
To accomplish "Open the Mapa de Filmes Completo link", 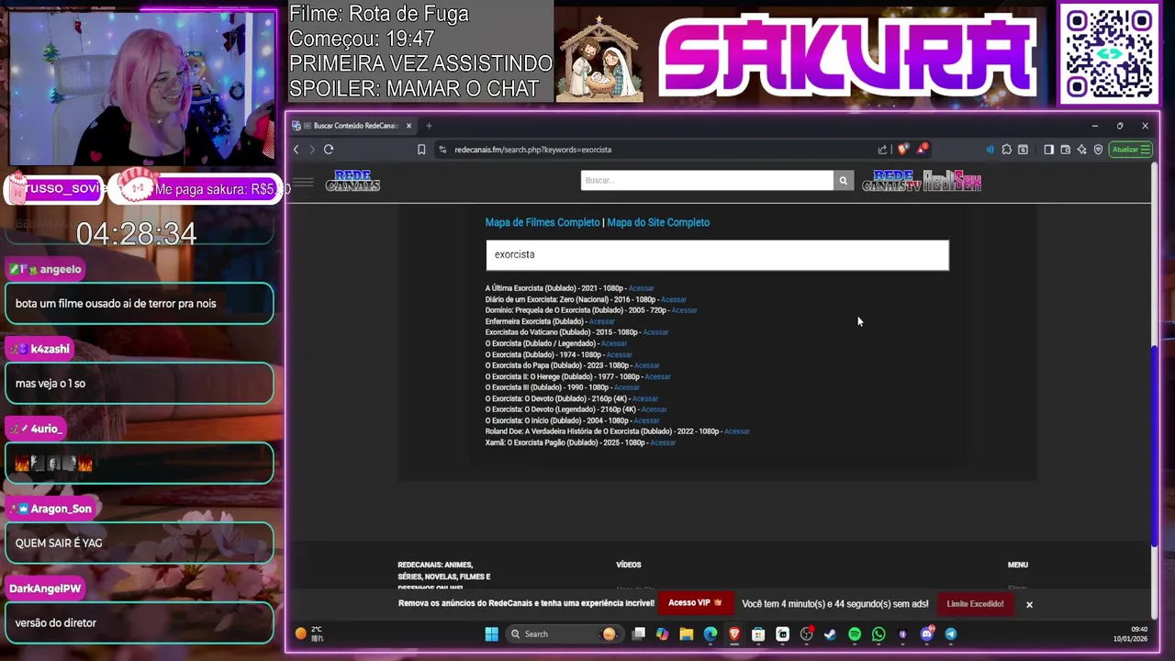I will (x=542, y=222).
